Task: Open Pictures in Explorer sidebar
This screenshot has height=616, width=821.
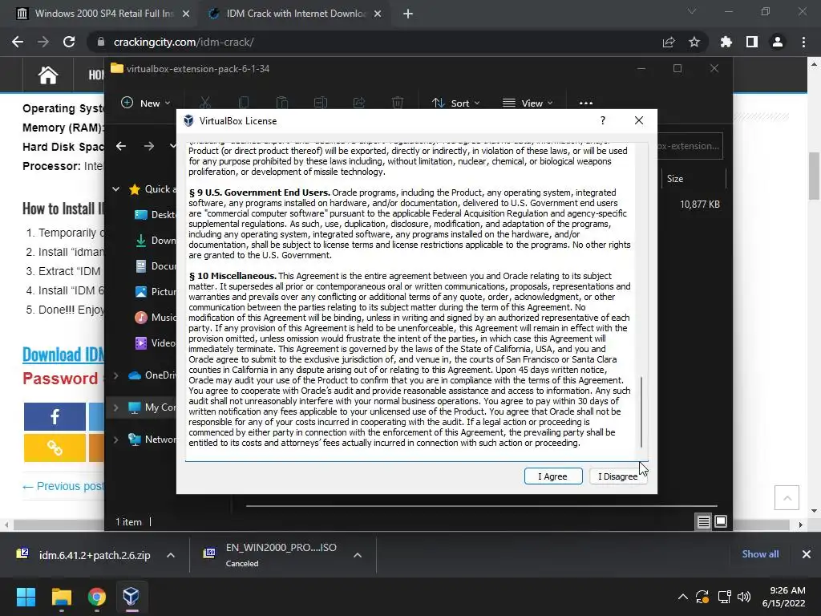Action: click(x=155, y=292)
